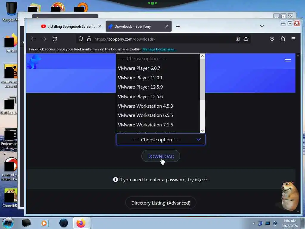Open the Windows Start orb
The width and height of the screenshot is (305, 229).
tap(8, 223)
